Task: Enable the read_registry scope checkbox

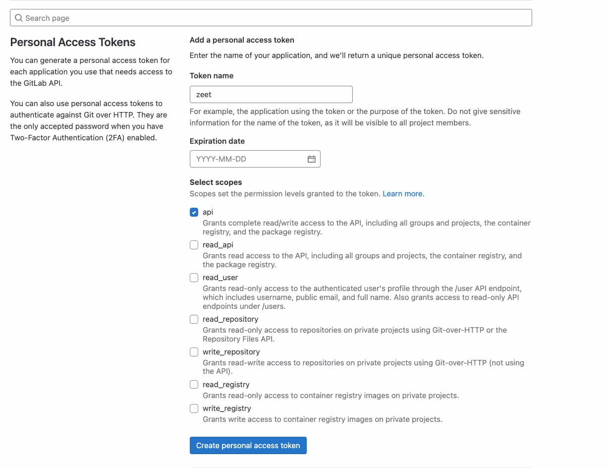Action: [194, 384]
